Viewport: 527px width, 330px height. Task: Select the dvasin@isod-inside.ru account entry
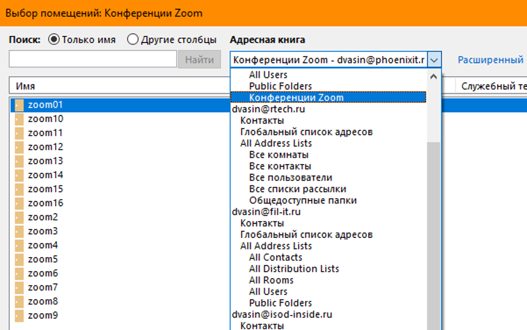282,314
